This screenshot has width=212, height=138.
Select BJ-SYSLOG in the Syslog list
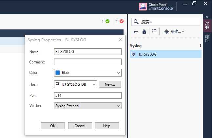[x=166, y=54]
